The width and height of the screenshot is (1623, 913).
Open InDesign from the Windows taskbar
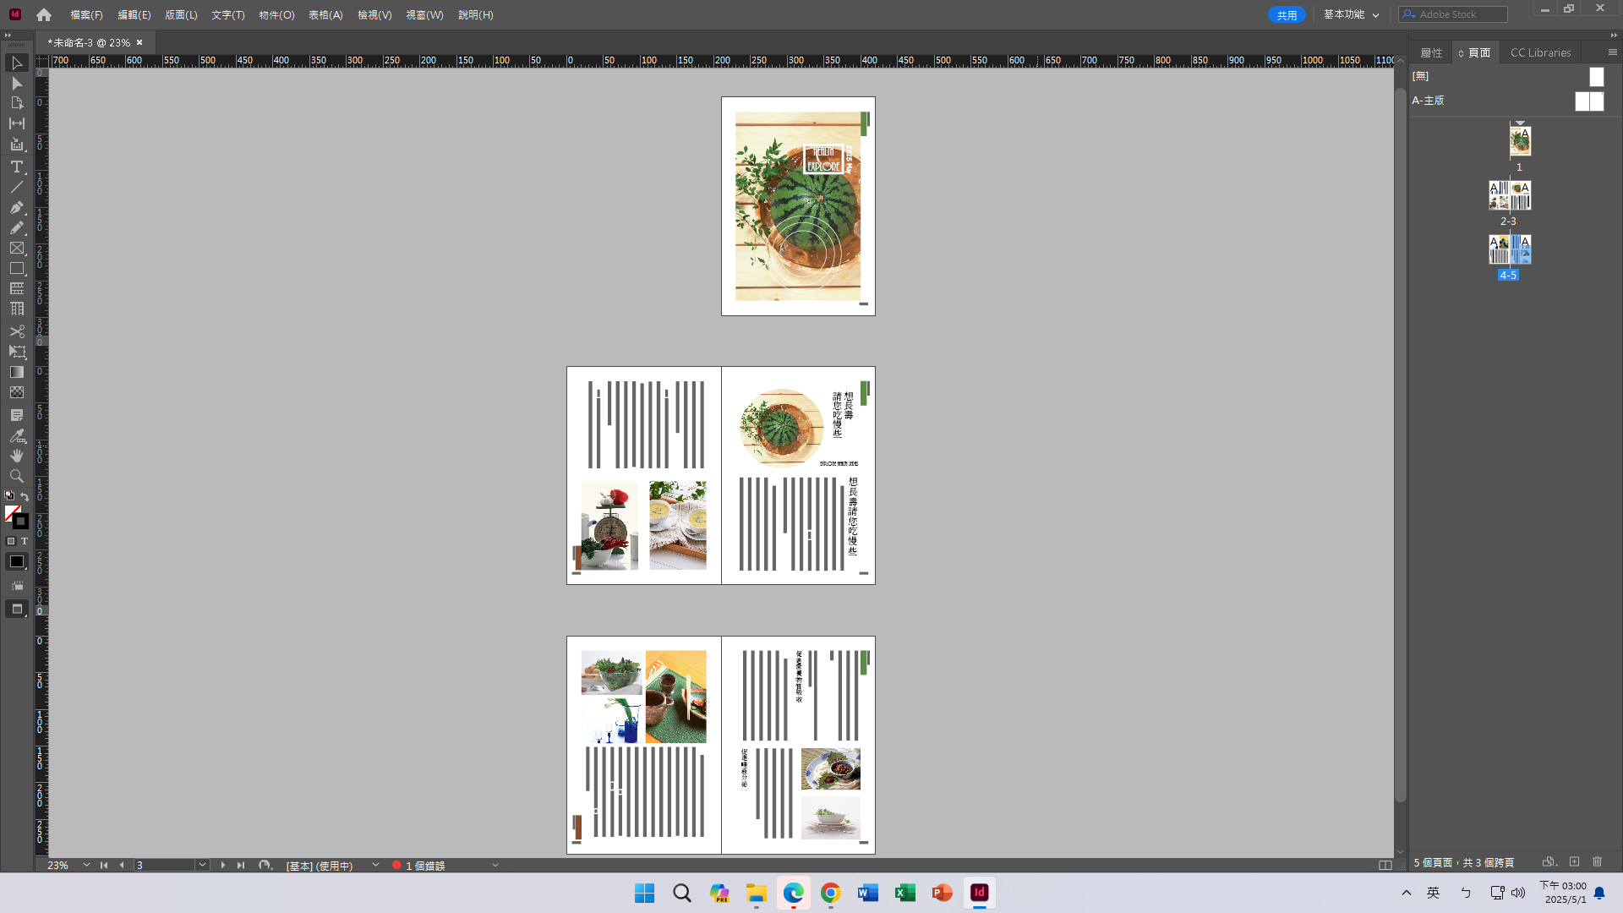pyautogui.click(x=979, y=894)
